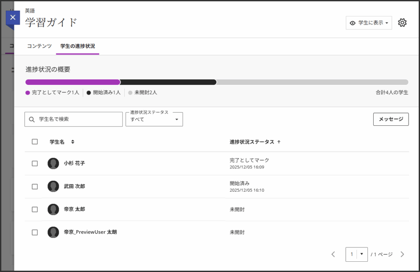Go to previous page arrow

pos(333,254)
